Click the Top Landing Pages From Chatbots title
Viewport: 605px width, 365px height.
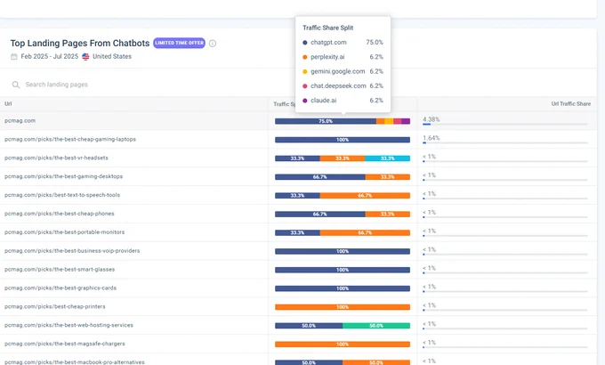[x=80, y=43]
